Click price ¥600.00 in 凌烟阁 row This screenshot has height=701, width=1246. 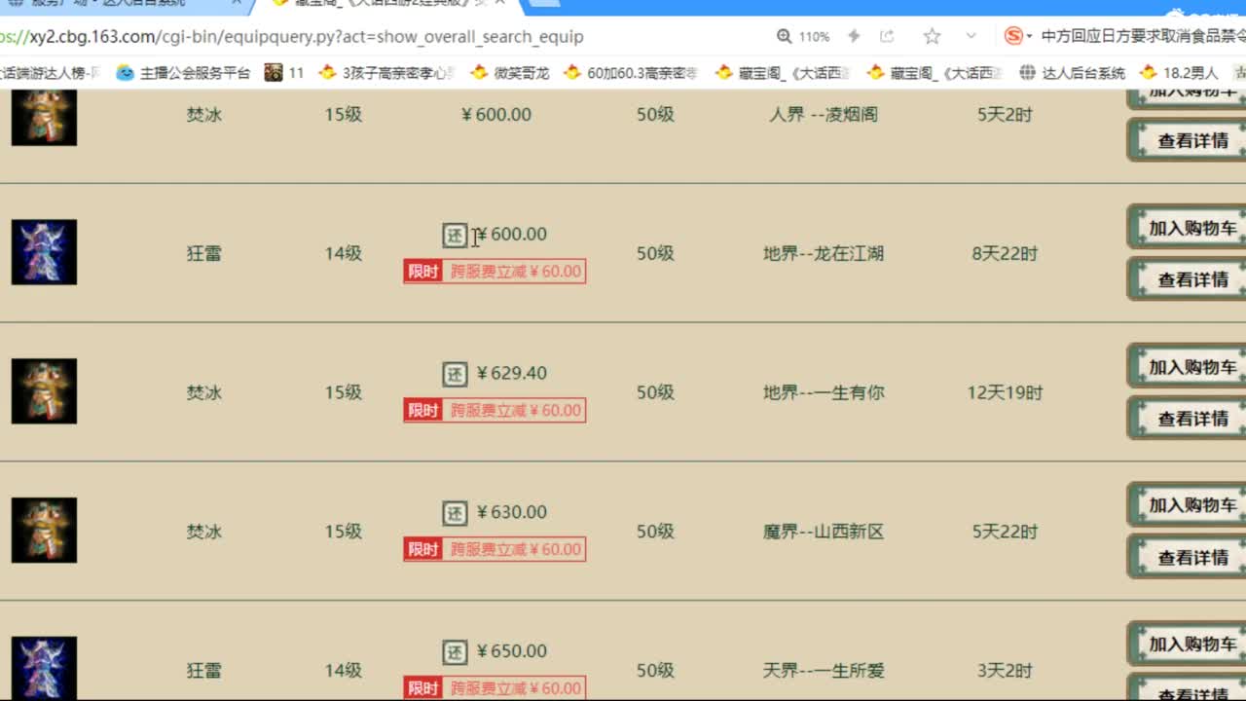(x=496, y=115)
